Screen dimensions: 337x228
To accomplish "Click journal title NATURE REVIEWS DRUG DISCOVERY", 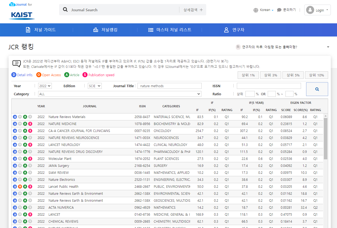I will (x=75, y=152).
